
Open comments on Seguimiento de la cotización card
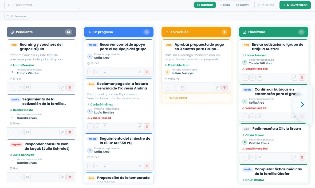click(x=27, y=132)
